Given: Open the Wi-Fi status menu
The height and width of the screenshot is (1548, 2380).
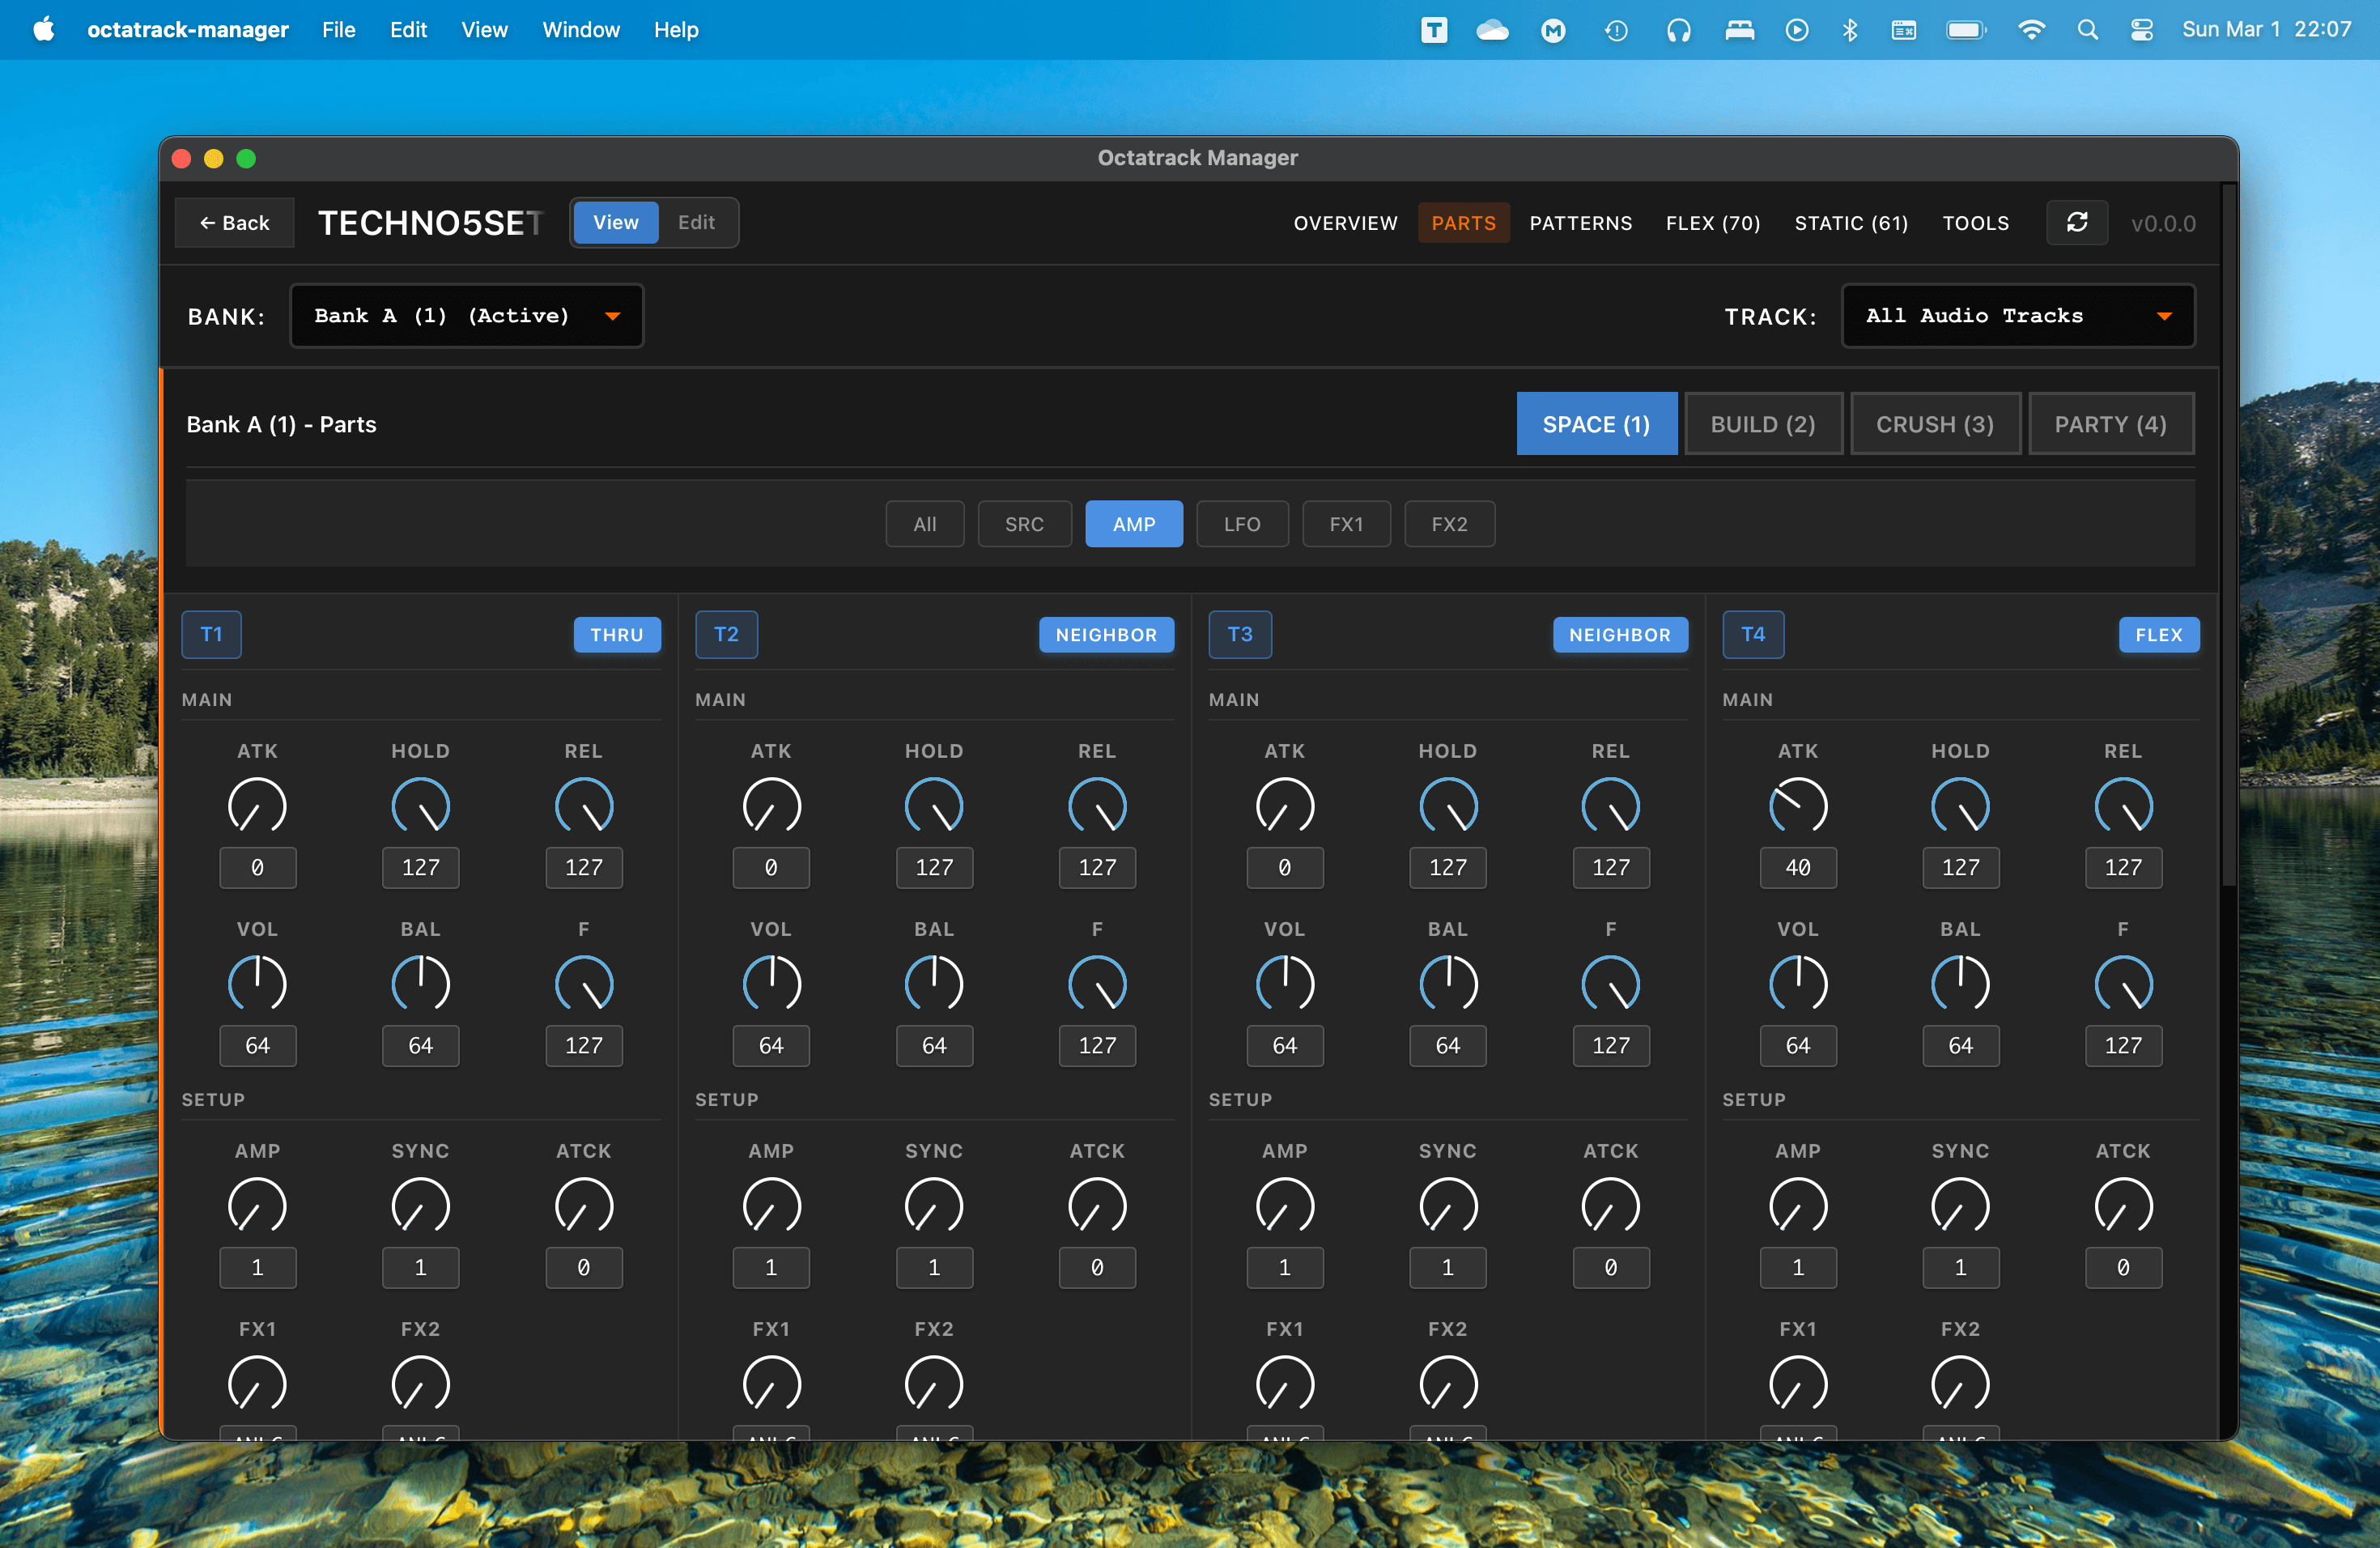Looking at the screenshot, I should (x=2032, y=30).
